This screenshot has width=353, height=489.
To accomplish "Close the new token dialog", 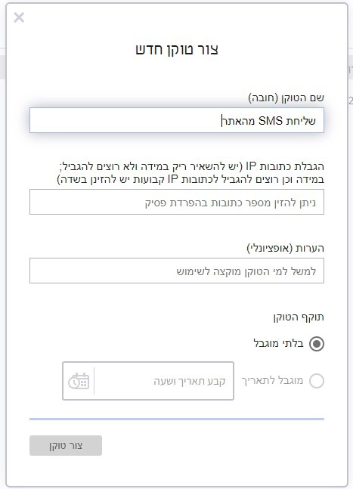I will click(x=19, y=17).
